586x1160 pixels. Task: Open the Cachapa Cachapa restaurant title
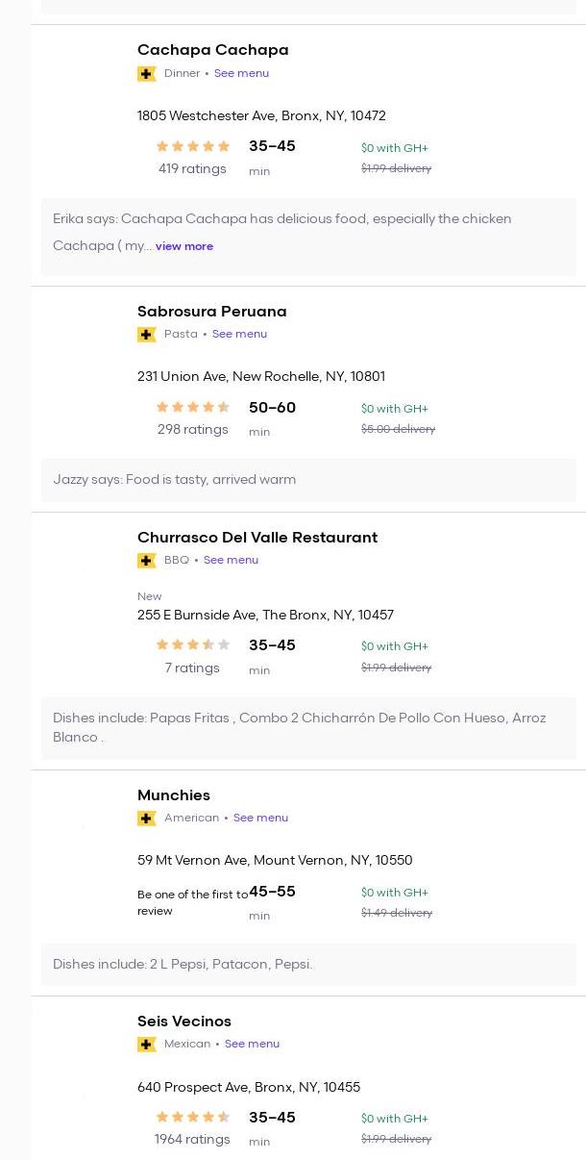212,50
